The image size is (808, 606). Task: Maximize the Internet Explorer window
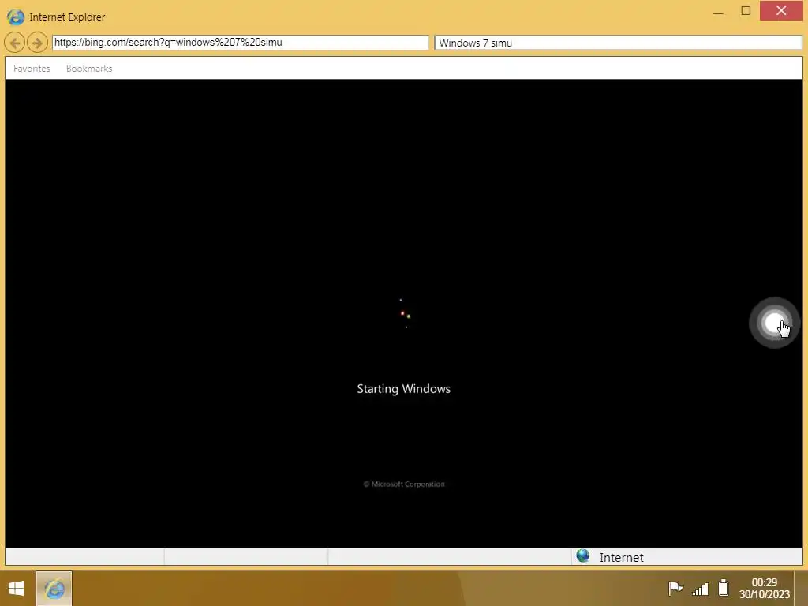[746, 11]
